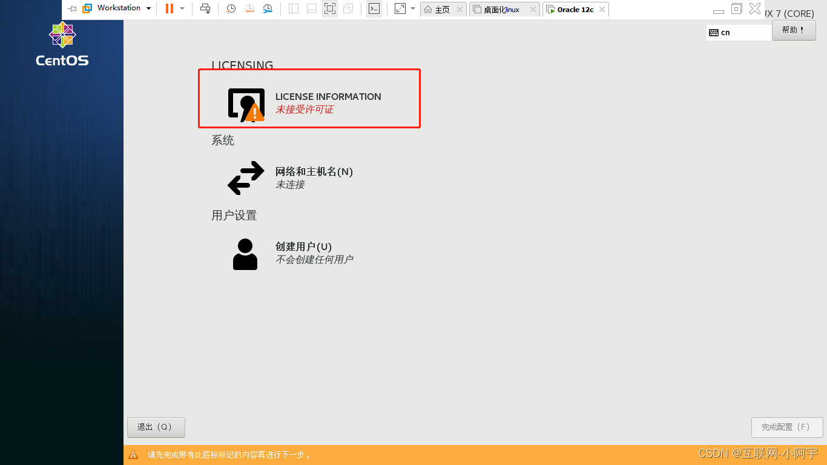Toggle the sidebar library view
Screen dimensions: 827x465
click(x=294, y=8)
